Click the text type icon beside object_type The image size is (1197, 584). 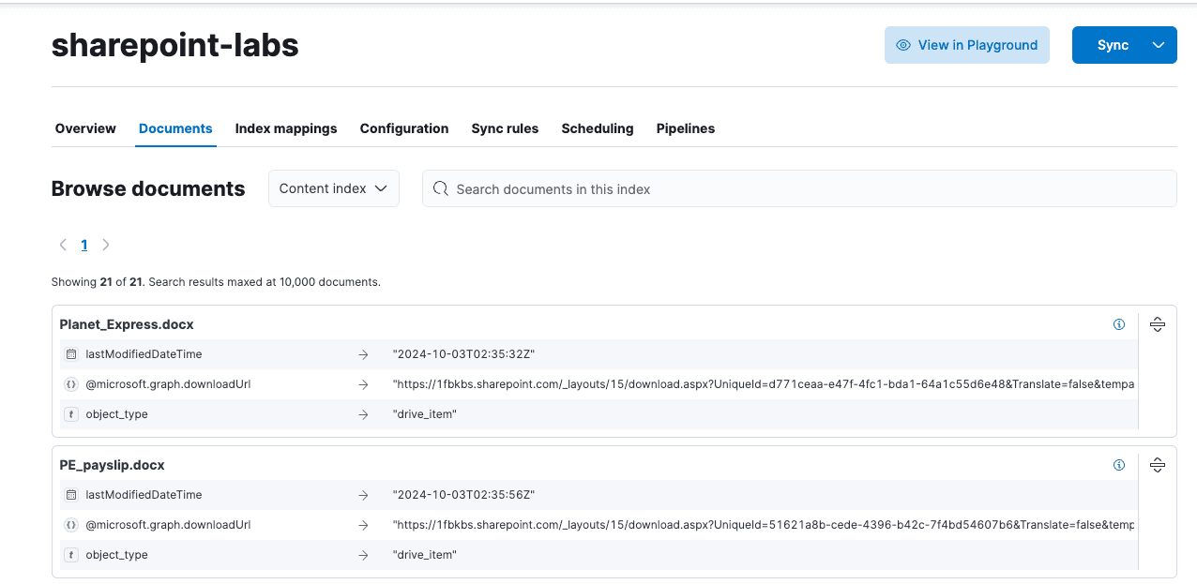click(x=71, y=413)
